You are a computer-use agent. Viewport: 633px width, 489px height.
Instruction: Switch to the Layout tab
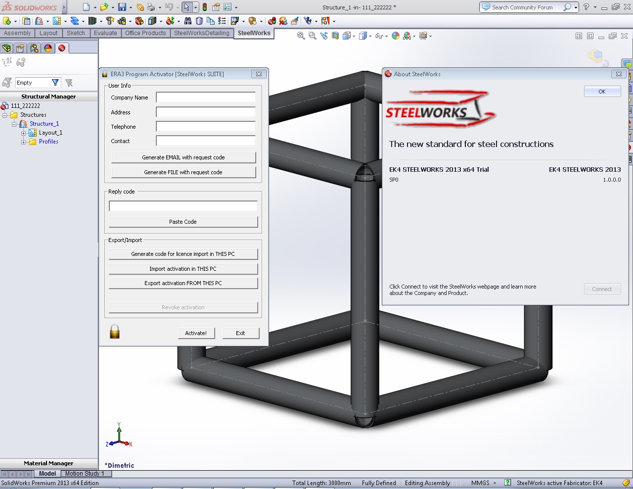tap(48, 33)
